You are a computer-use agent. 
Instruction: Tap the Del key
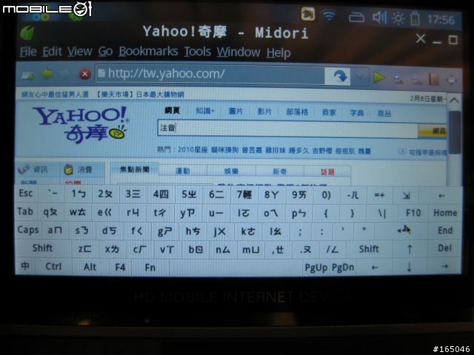click(444, 248)
